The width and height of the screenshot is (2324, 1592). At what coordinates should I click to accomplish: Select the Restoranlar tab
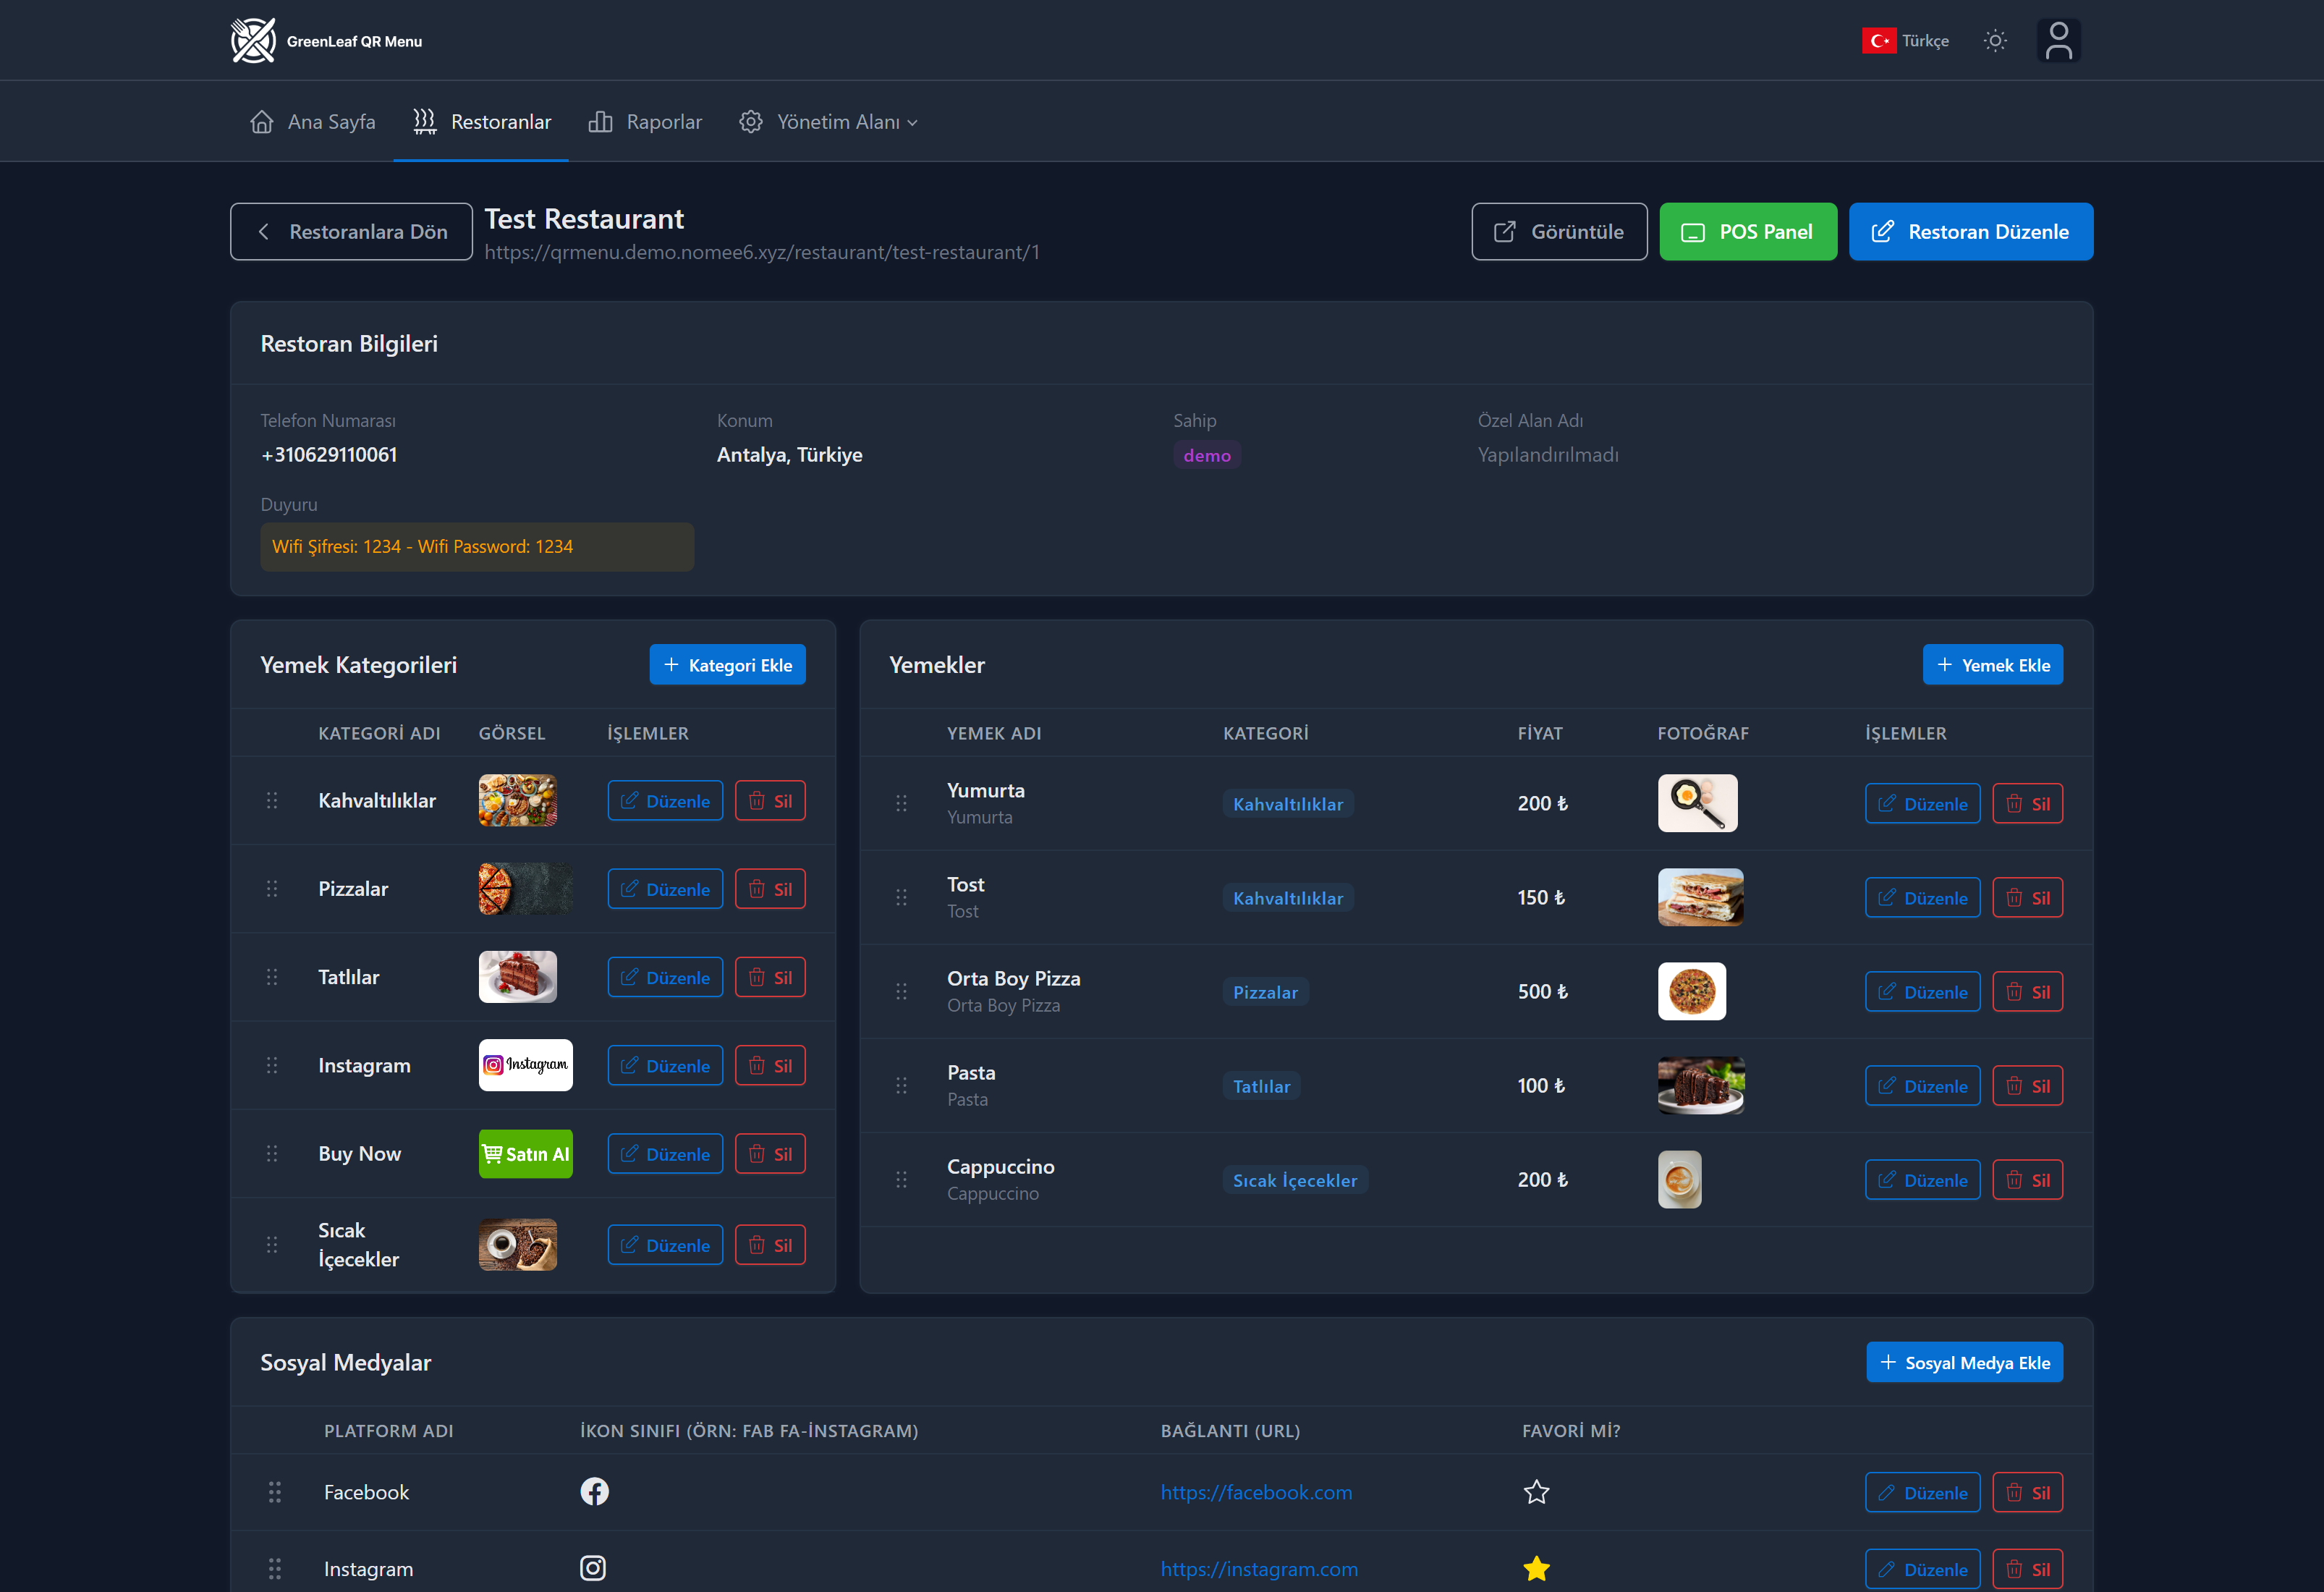pyautogui.click(x=482, y=122)
